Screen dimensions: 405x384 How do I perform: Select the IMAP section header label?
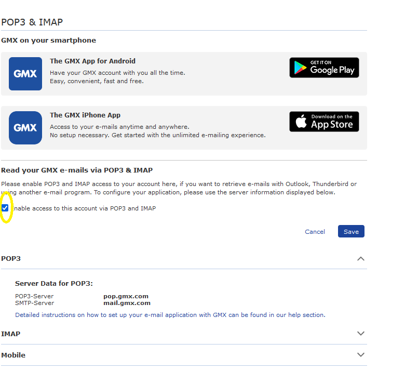(x=11, y=334)
